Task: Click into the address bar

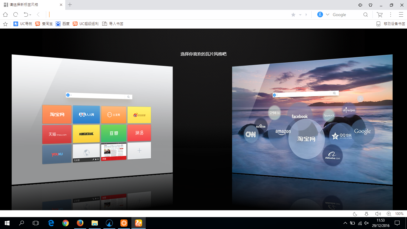Action: tap(168, 15)
